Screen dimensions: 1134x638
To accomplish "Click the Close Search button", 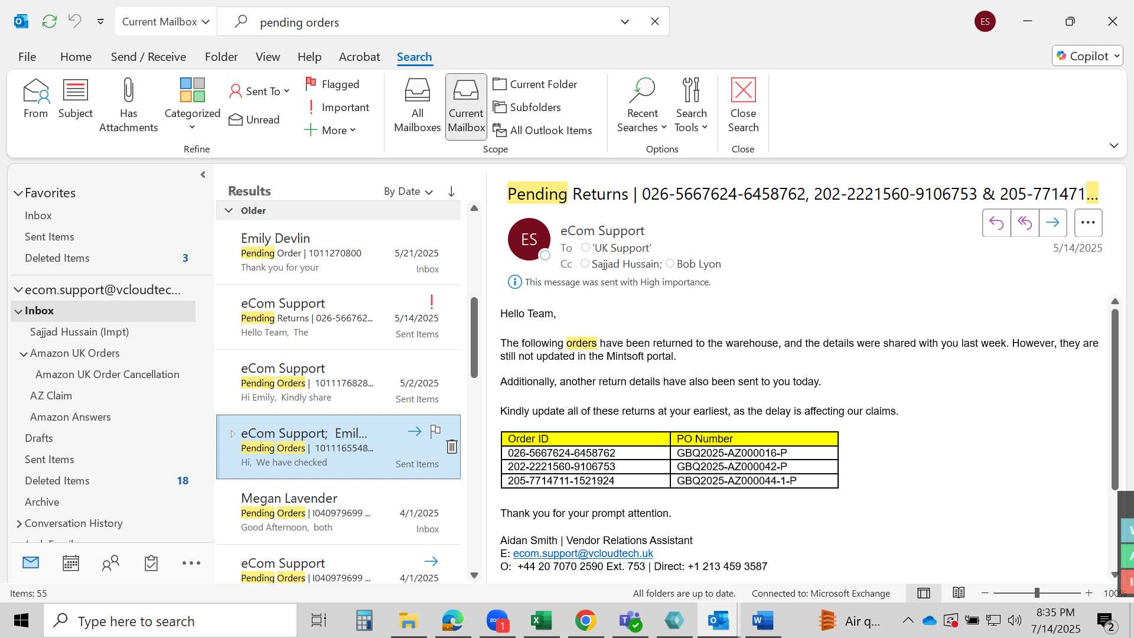I will coord(743,105).
